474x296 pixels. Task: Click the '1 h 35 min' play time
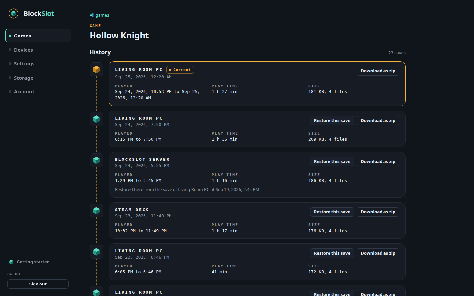[x=224, y=139]
